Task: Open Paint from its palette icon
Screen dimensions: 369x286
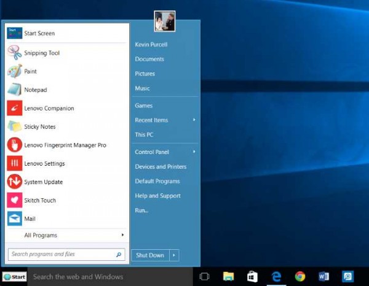Action: [15, 71]
